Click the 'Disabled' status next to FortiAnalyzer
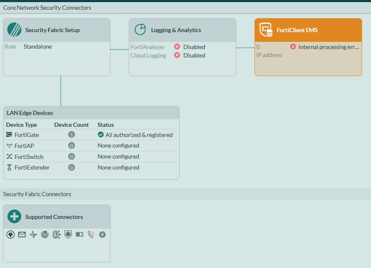Screen dimensions: 371x268 point(194,47)
